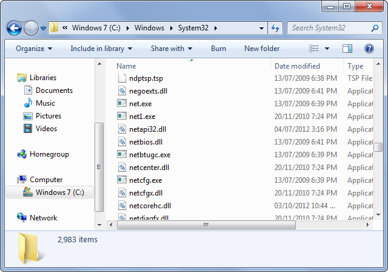Click the Back navigation arrow button
The image size is (388, 272).
click(x=14, y=28)
